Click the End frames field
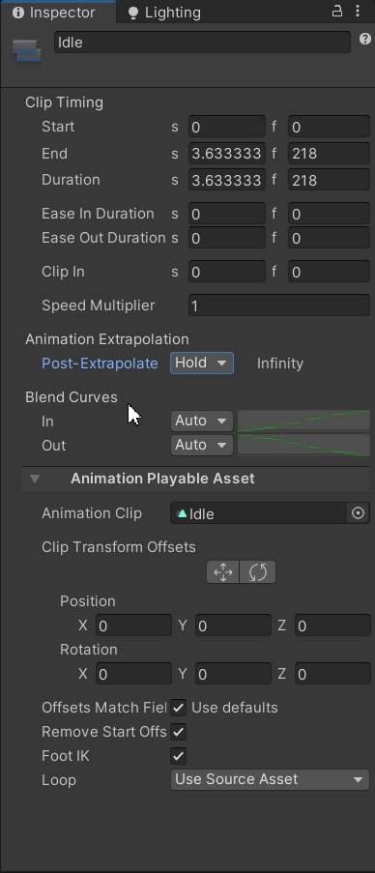The image size is (375, 873). pyautogui.click(x=329, y=153)
